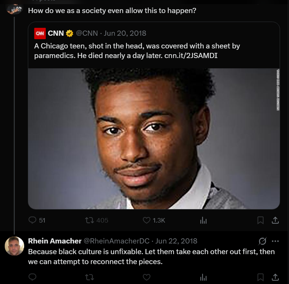
Task: Bookmark the top post
Action: (x=260, y=220)
